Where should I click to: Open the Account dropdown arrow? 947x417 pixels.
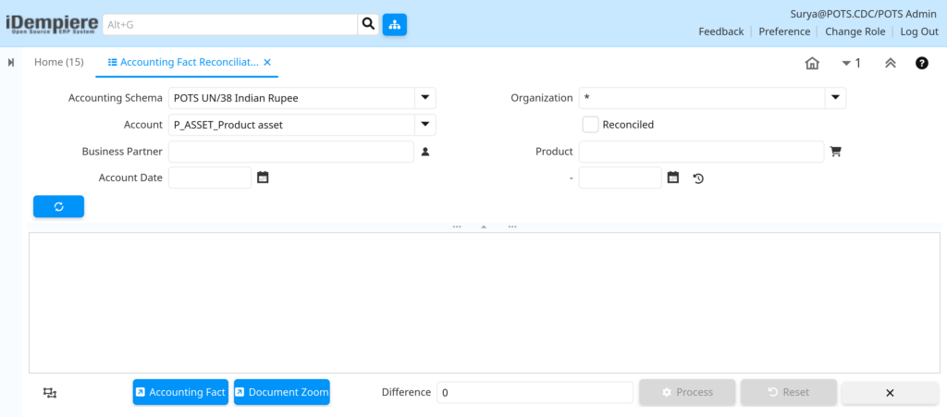424,124
